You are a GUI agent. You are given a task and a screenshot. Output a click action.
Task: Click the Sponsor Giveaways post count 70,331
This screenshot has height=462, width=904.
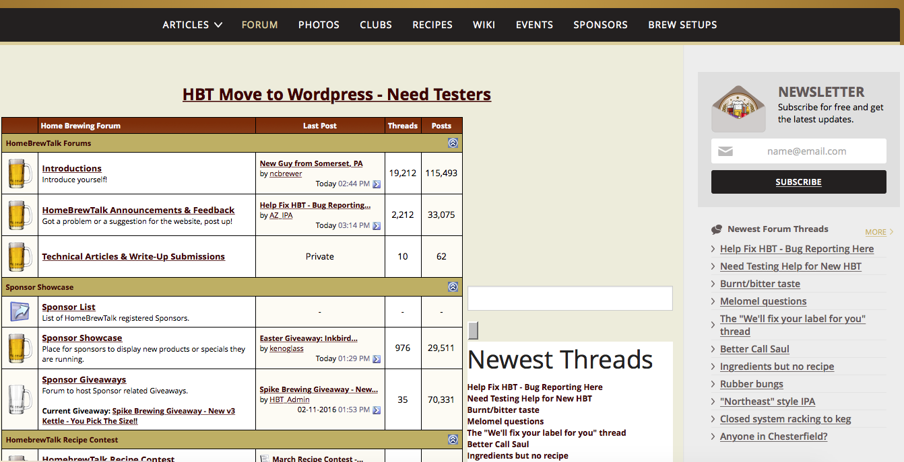(441, 399)
